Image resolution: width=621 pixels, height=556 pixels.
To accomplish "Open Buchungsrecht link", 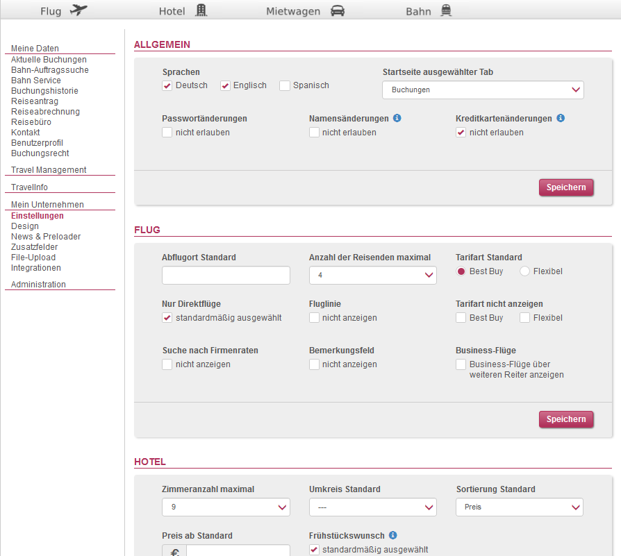I will pyautogui.click(x=40, y=153).
